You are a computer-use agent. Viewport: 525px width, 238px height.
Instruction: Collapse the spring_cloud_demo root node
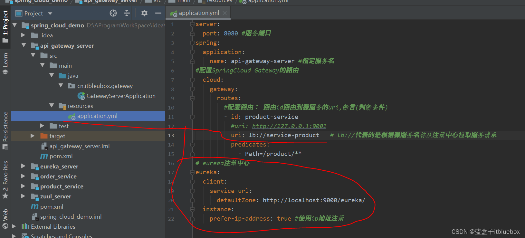click(x=15, y=25)
